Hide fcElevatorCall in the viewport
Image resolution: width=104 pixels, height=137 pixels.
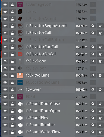(5, 33)
